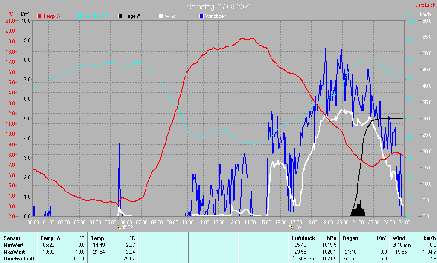Click the average wind value '7.6'

[433, 259]
